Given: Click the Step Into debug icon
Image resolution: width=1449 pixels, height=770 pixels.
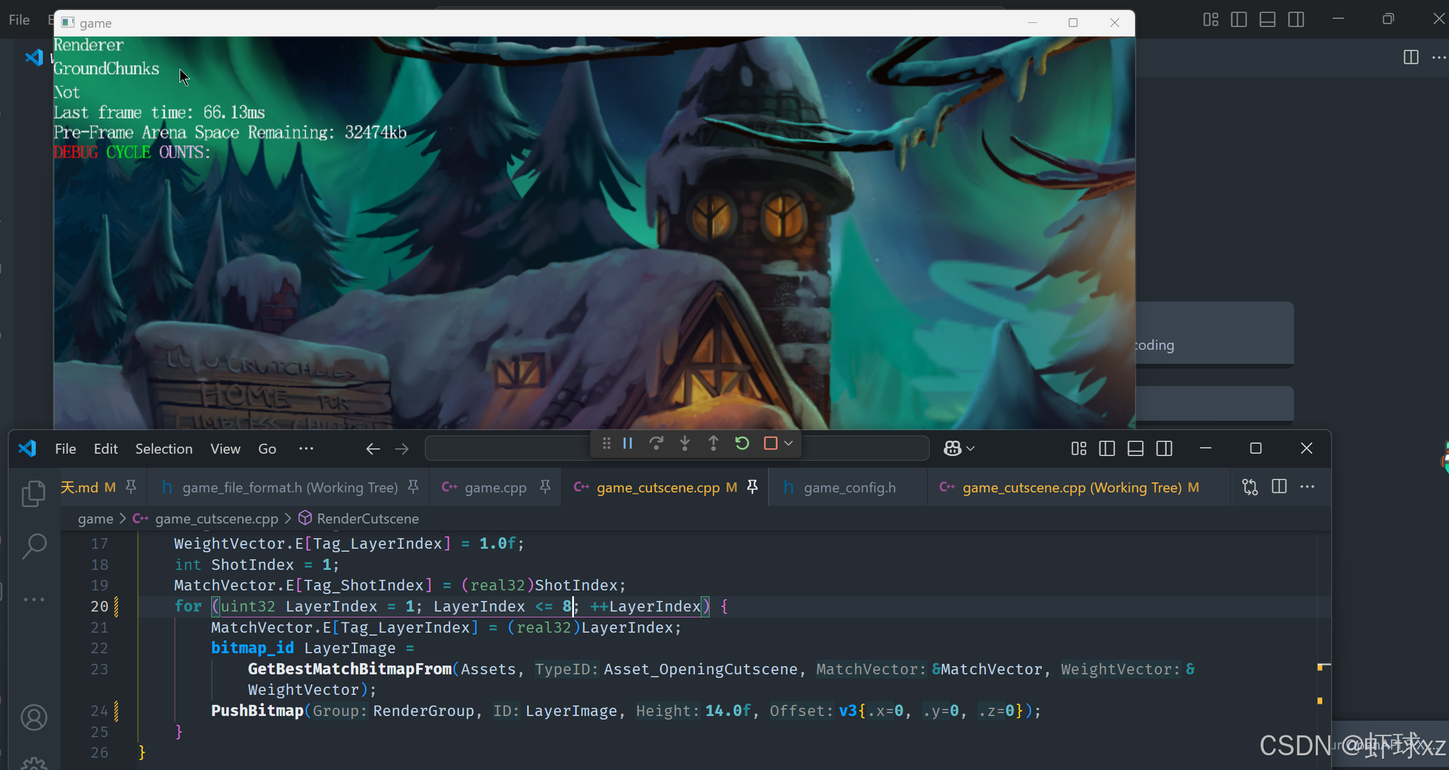Looking at the screenshot, I should pos(684,444).
